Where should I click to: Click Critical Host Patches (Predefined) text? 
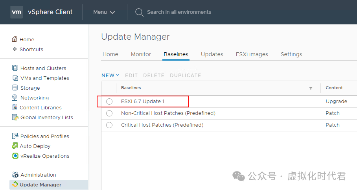coord(162,125)
